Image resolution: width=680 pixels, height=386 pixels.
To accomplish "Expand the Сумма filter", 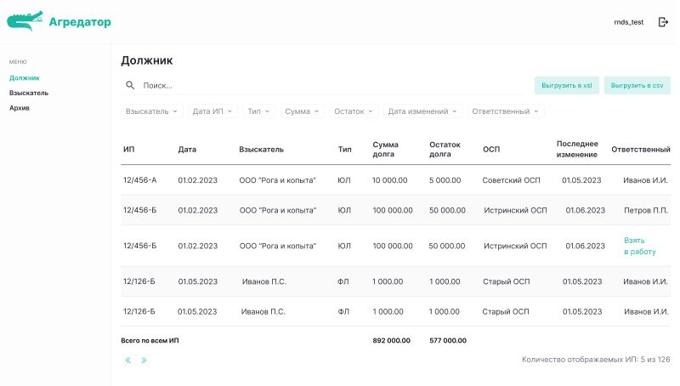I will (x=303, y=111).
